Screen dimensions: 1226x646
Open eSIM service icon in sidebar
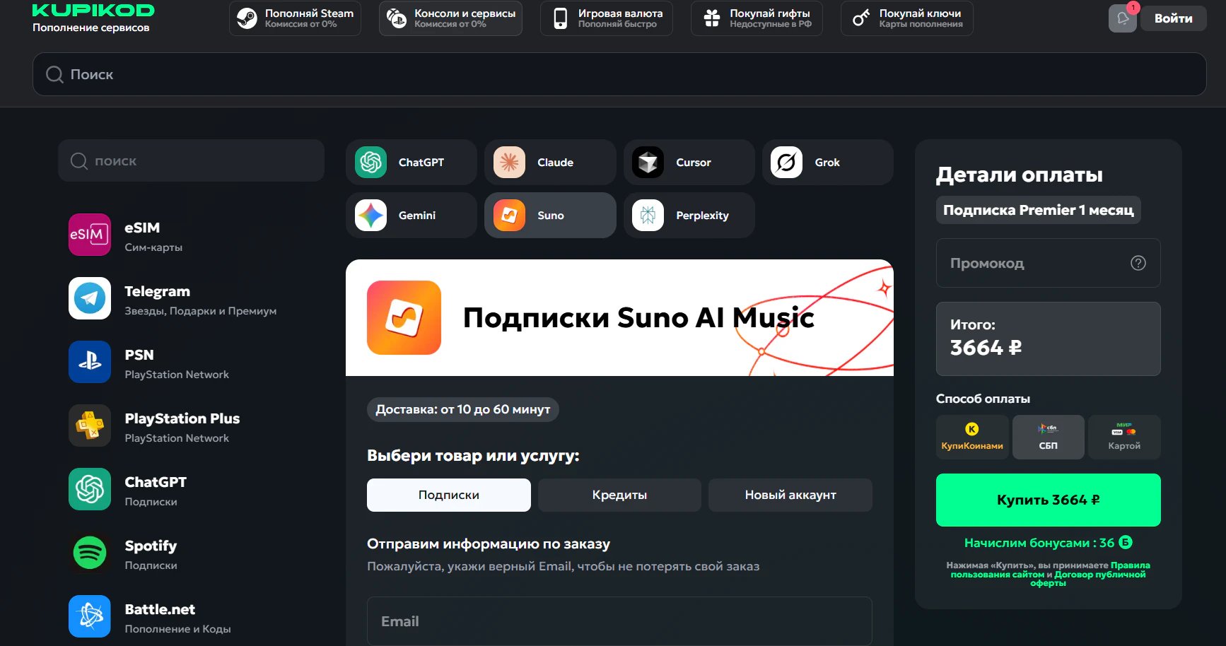90,235
